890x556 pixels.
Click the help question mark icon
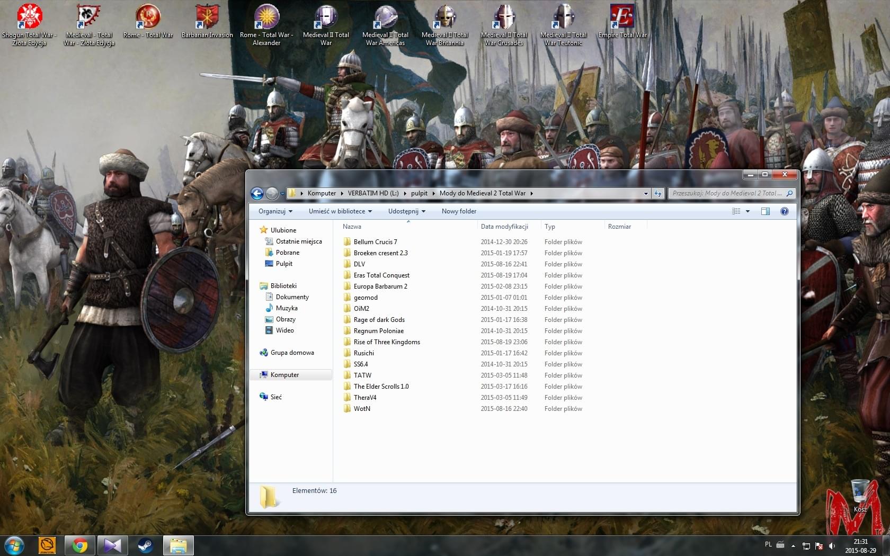785,211
